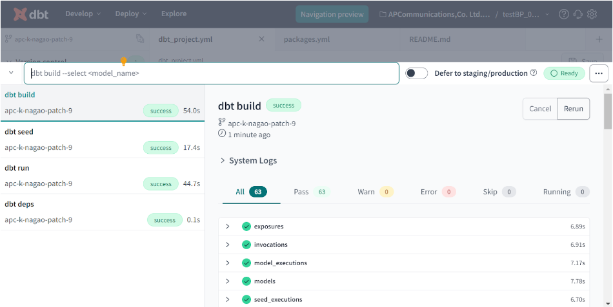The width and height of the screenshot is (613, 307).
Task: Click the Rerun button
Action: point(574,109)
